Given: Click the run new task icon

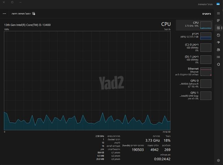Looking at the screenshot, I should tap(34, 13).
